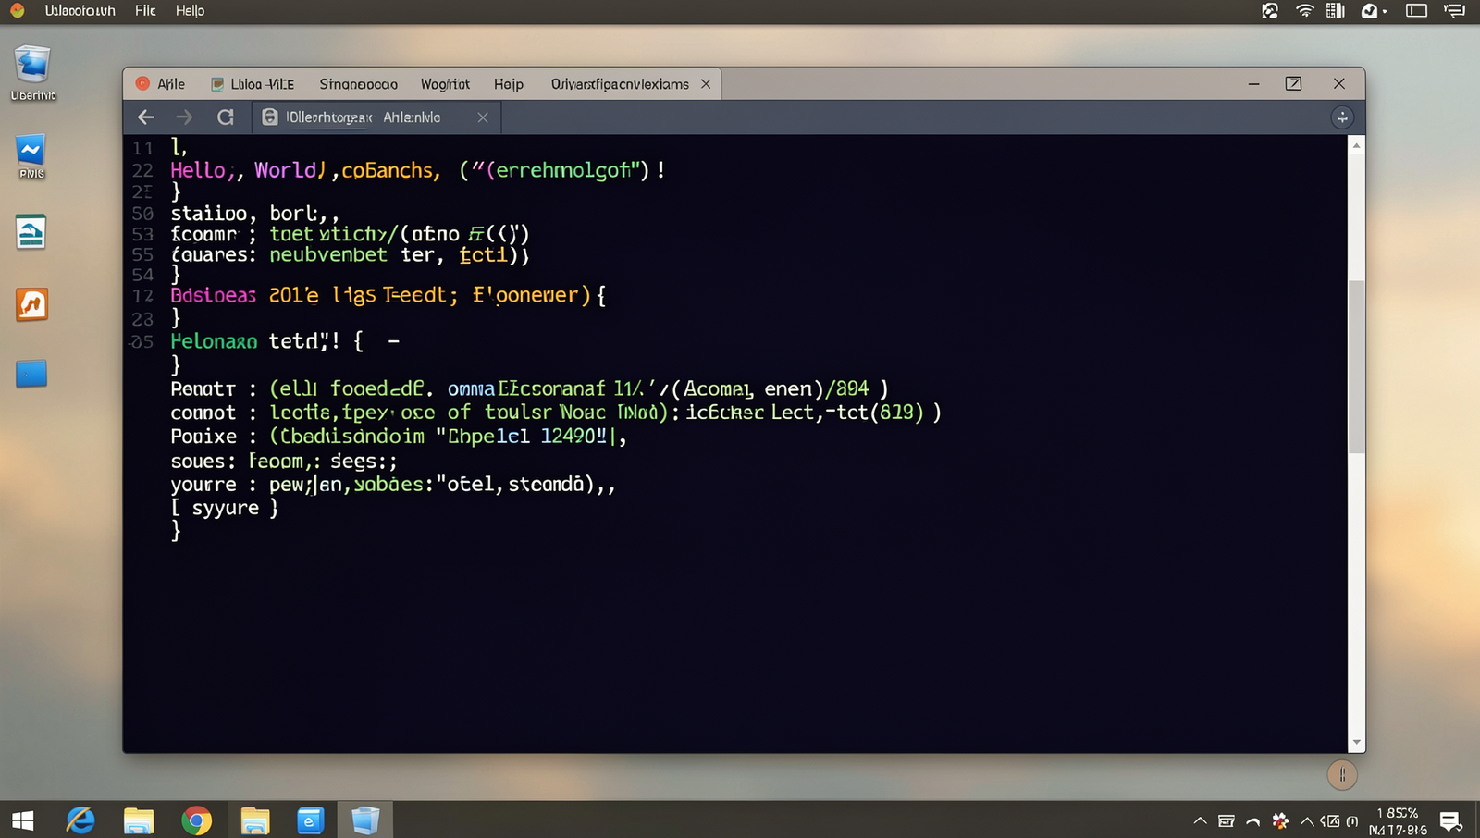
Task: Open the Windows Start menu
Action: point(22,820)
